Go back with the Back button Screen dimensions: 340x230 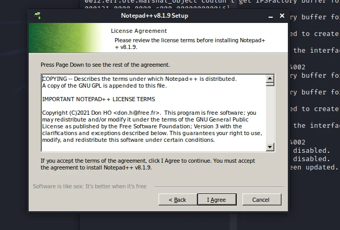point(177,200)
